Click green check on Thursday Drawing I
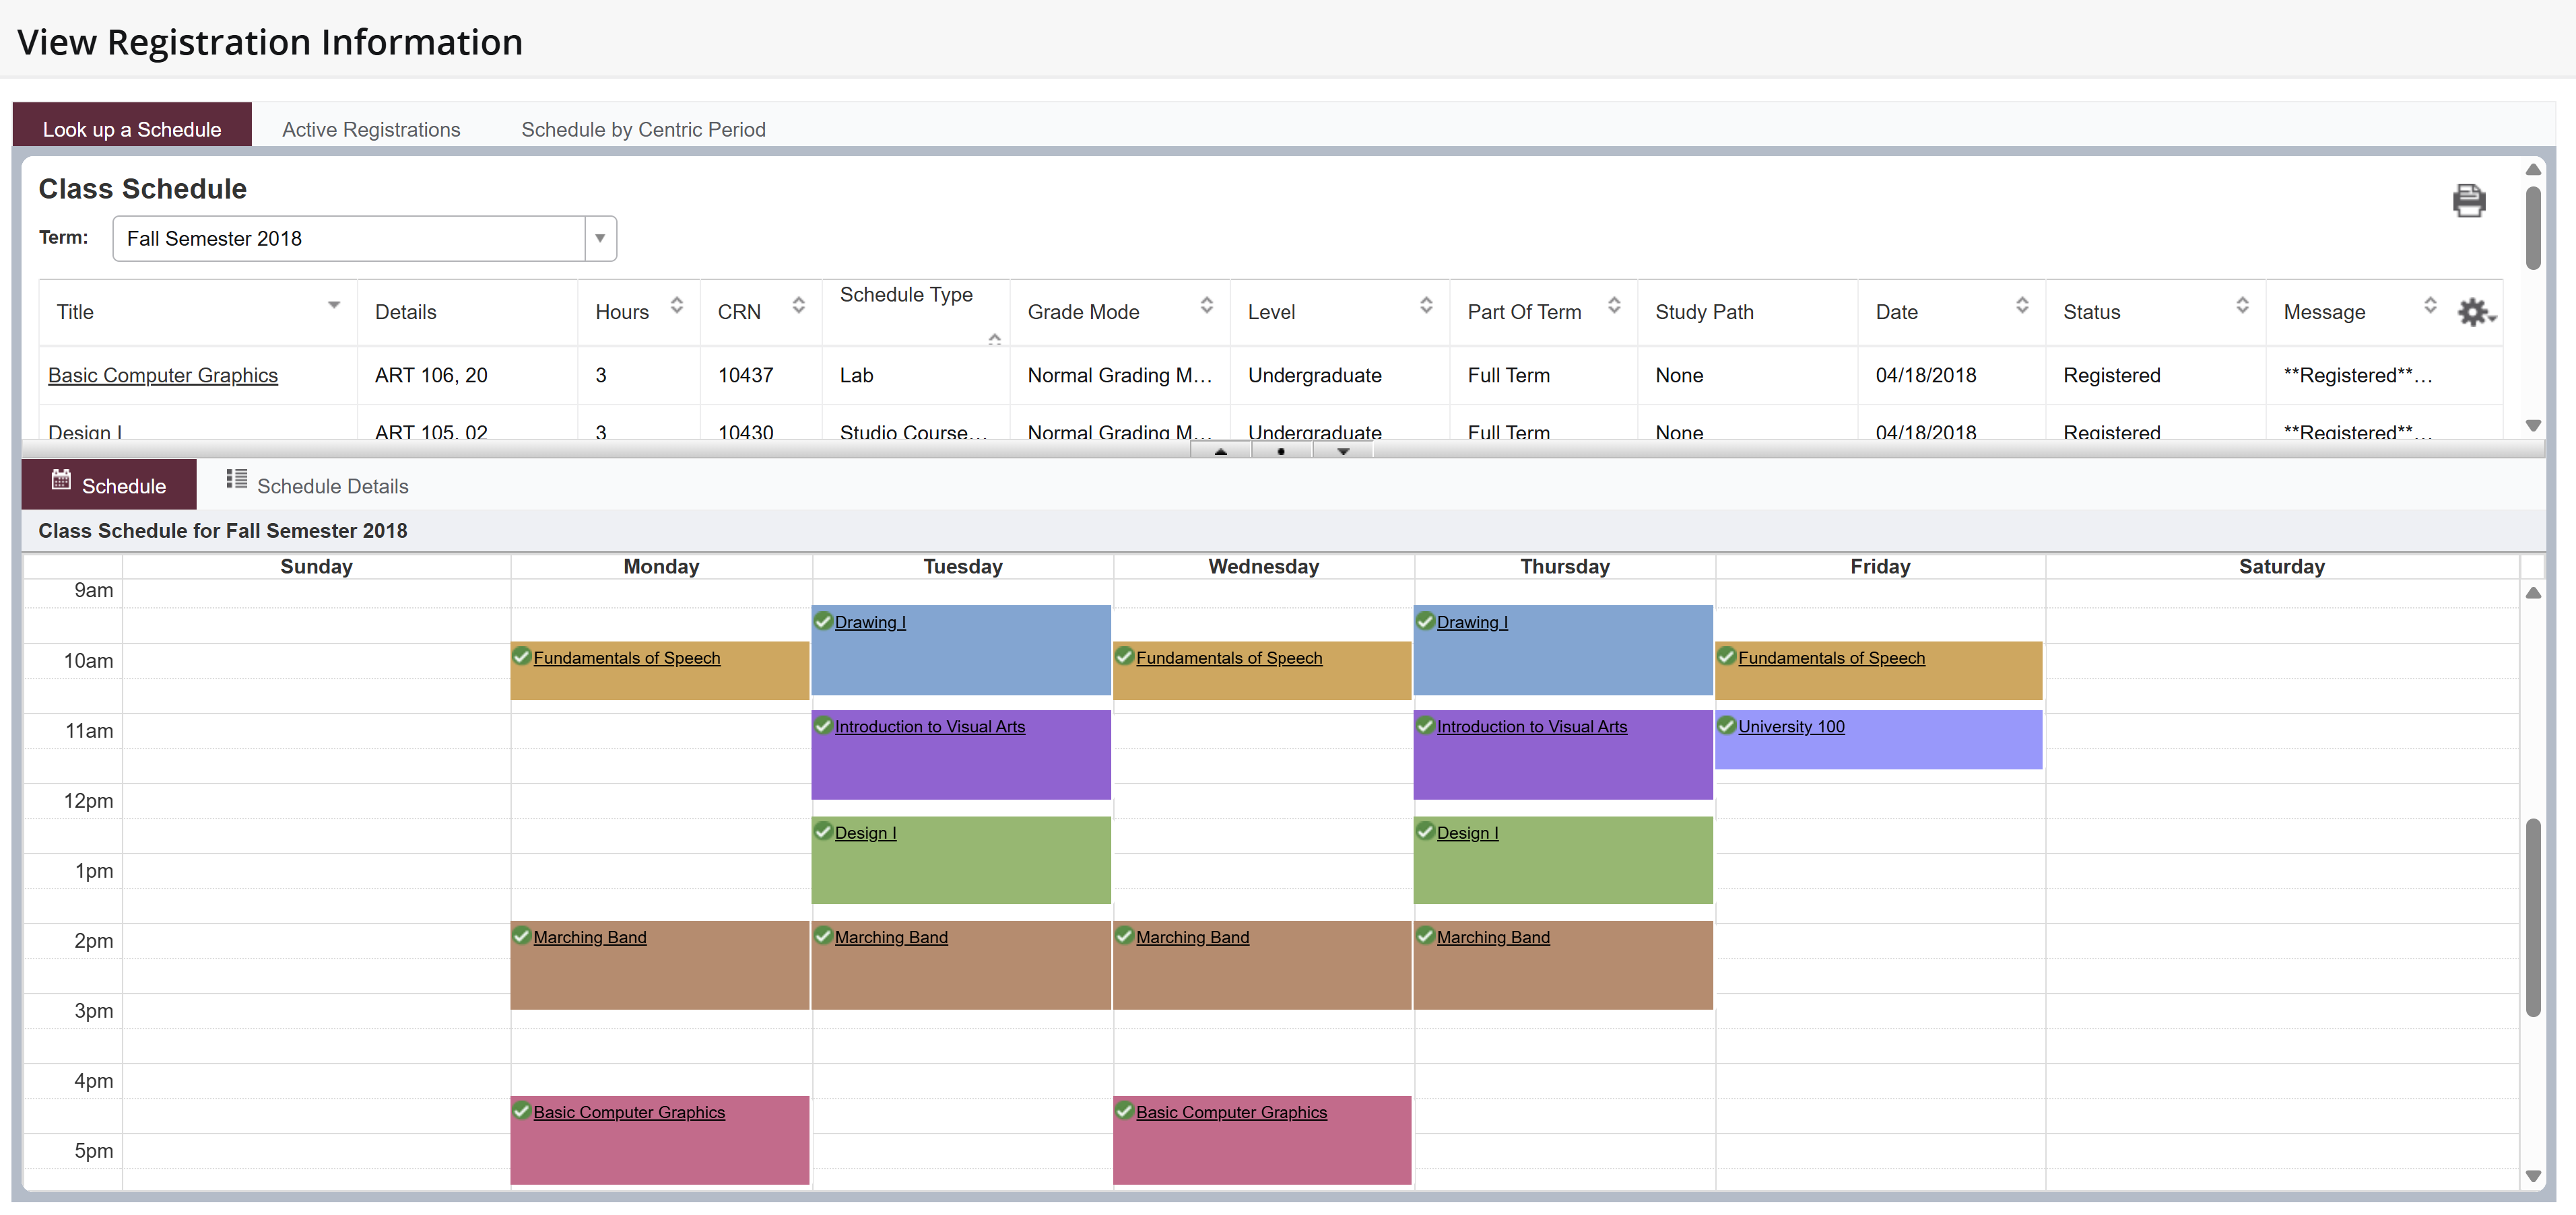The height and width of the screenshot is (1215, 2576). (x=1425, y=621)
